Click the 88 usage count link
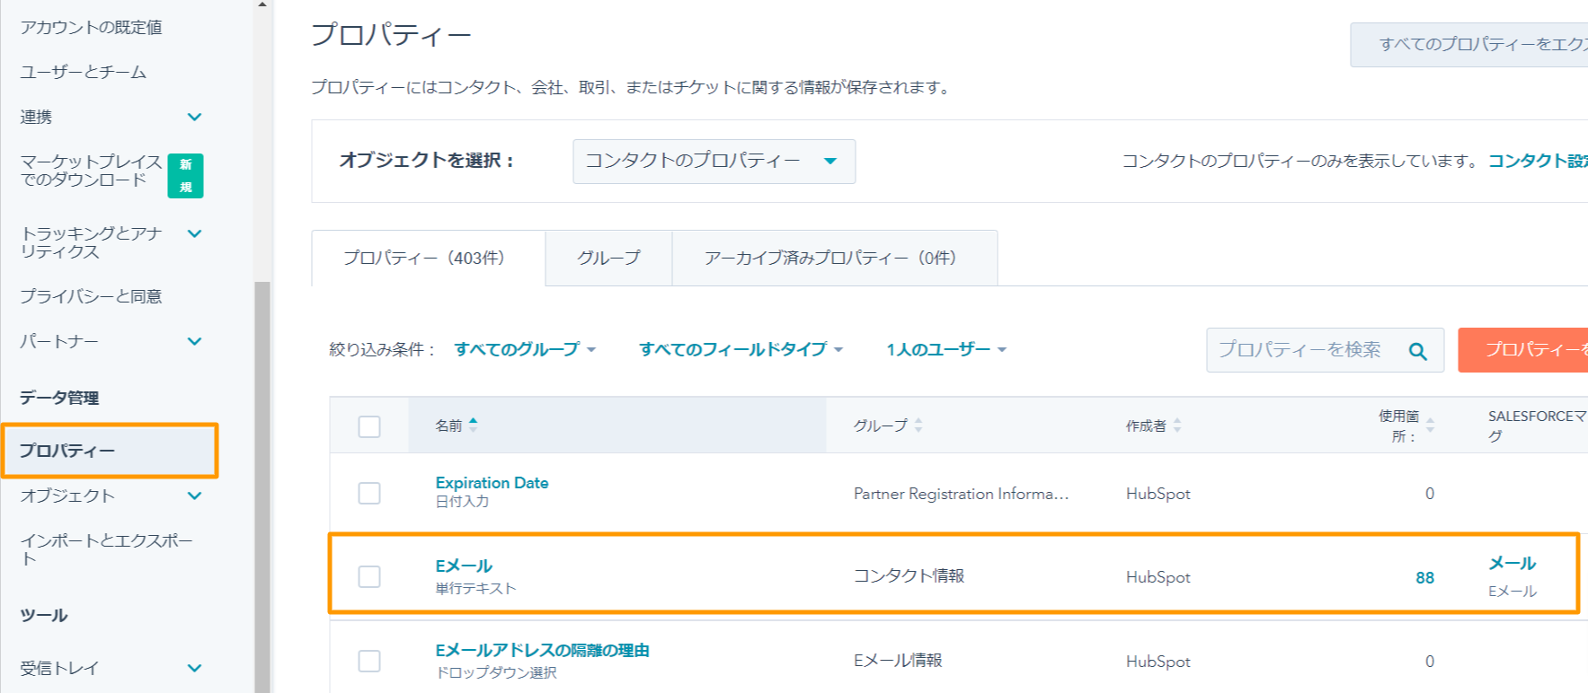This screenshot has height=693, width=1588. pyautogui.click(x=1424, y=578)
